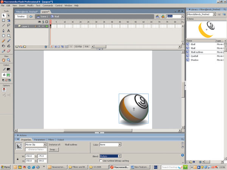Select the Zoom magnifier tool
This screenshot has width=227, height=170.
pyautogui.click(x=8, y=60)
